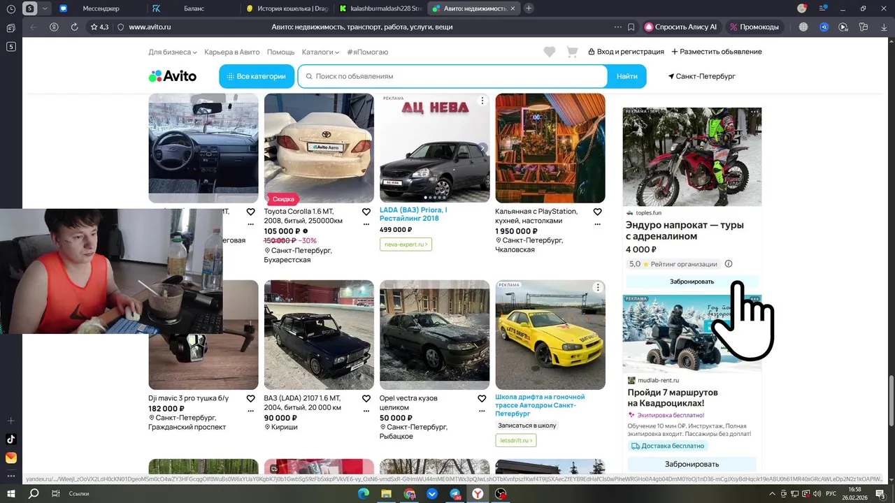Add Dji mavic 3 pro listing to favorites
895x503 pixels.
(x=250, y=398)
